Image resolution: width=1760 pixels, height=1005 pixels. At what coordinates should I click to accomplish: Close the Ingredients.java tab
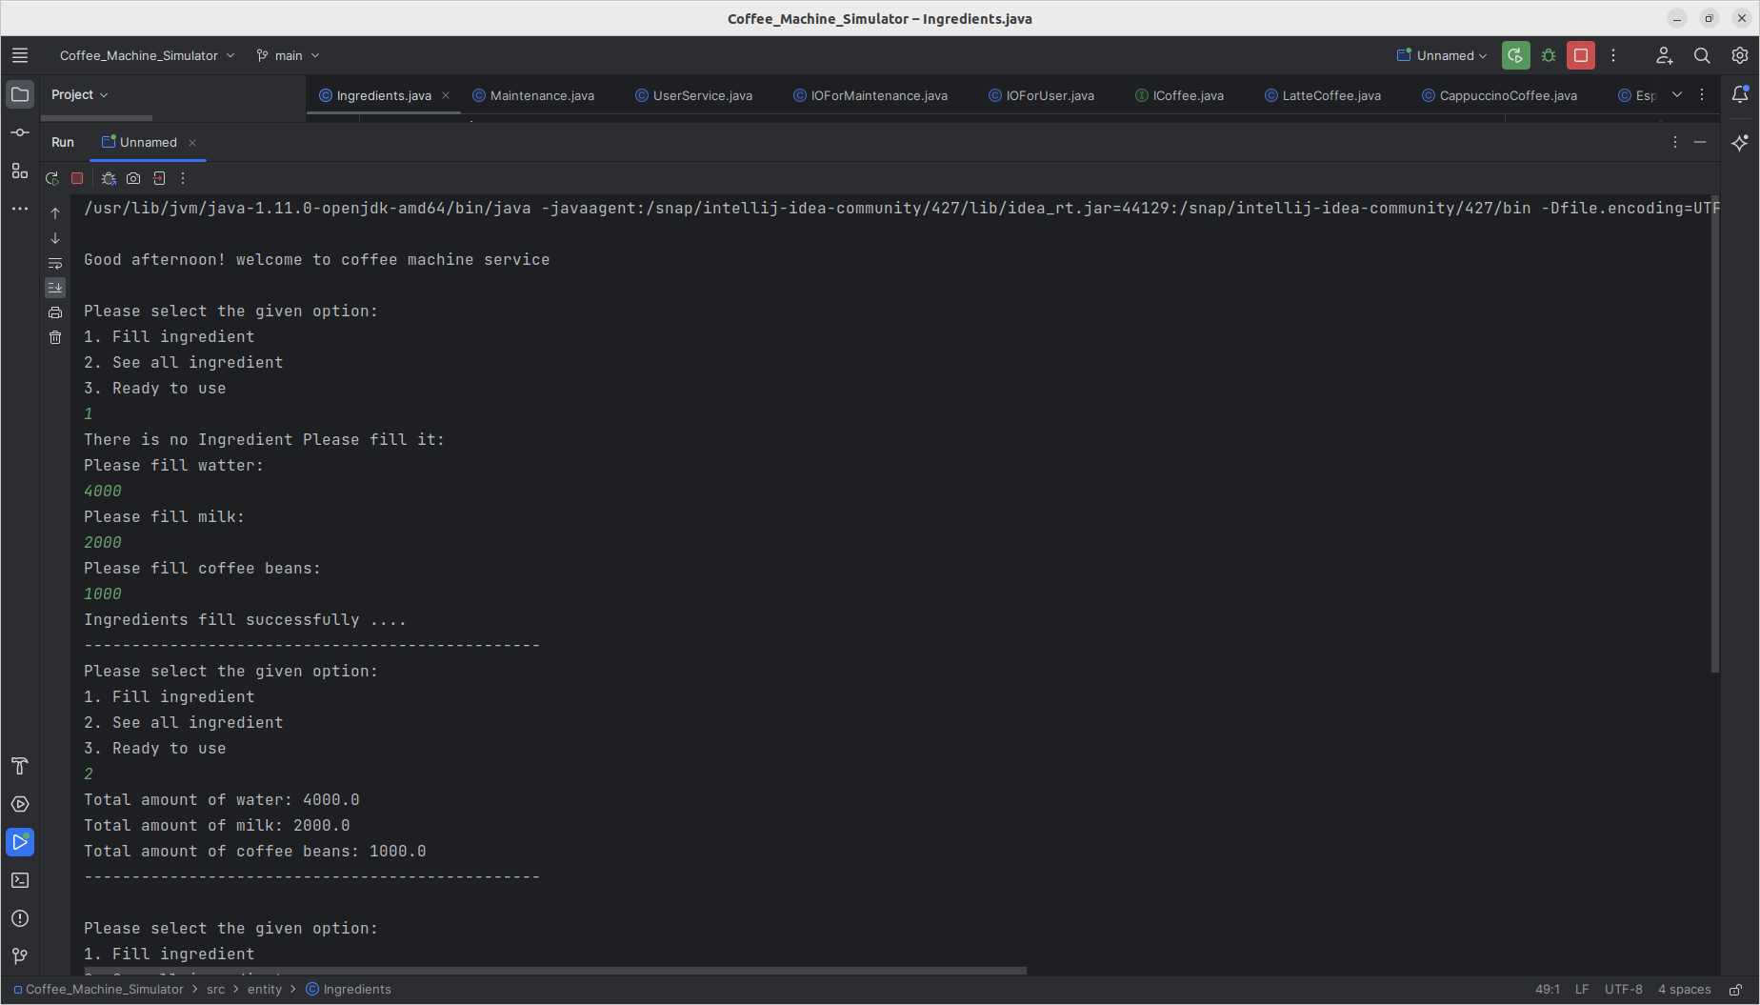pos(446,95)
